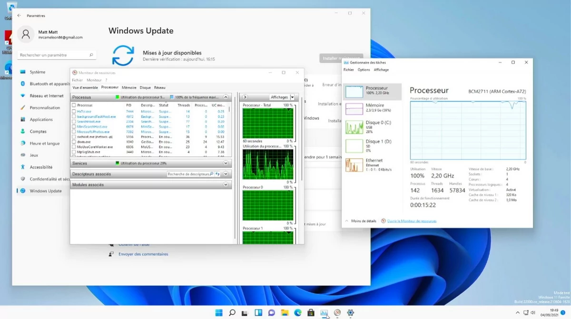Select Ethernet graph in Task Manager
Viewport: 571px width, 319px height.
click(372, 164)
